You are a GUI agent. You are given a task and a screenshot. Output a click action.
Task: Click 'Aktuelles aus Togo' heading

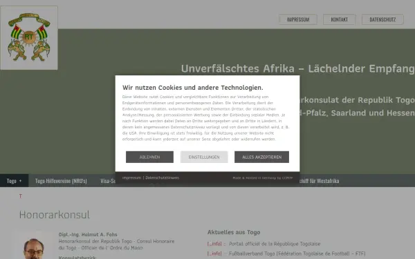click(x=234, y=232)
